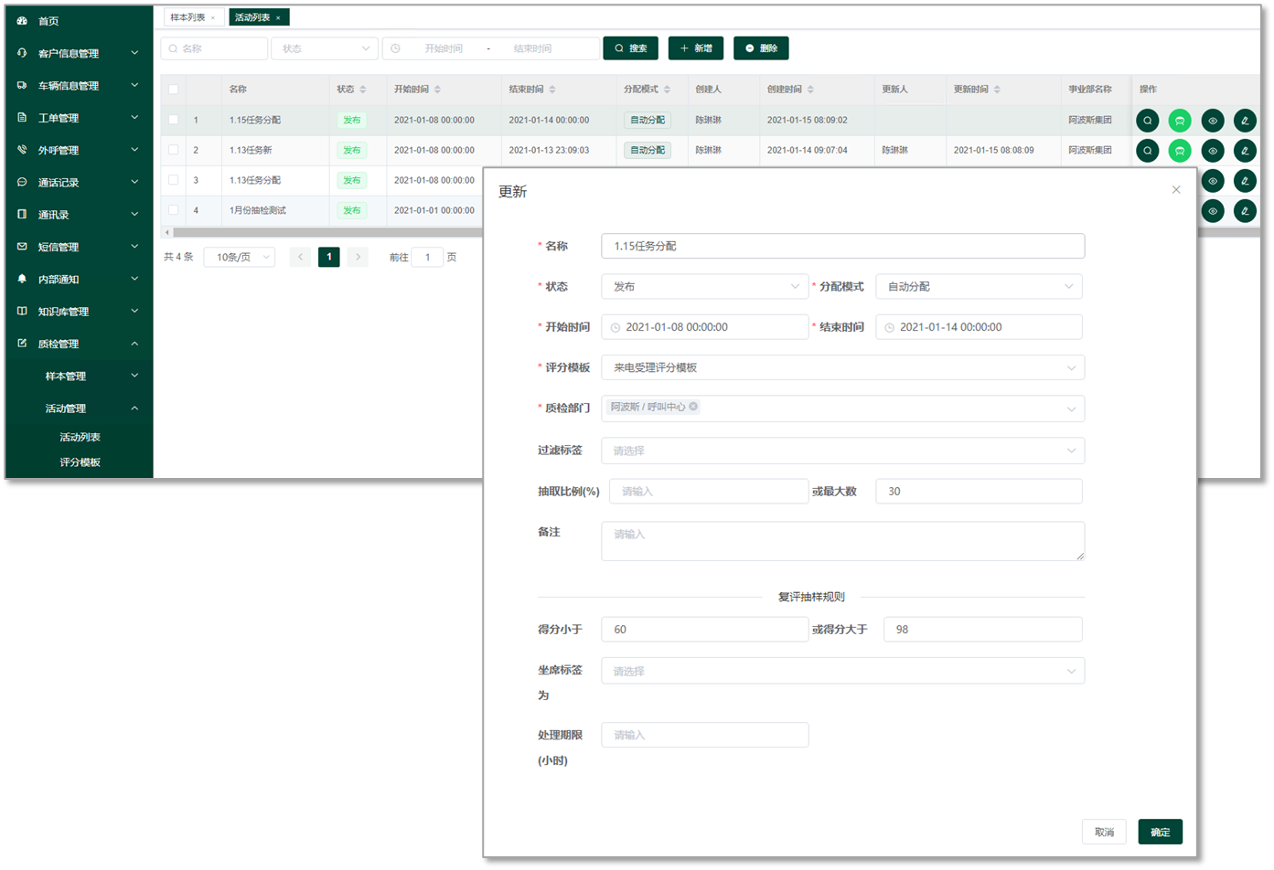This screenshot has width=1274, height=870.
Task: Click the eye view icon in row 2
Action: [x=1212, y=151]
